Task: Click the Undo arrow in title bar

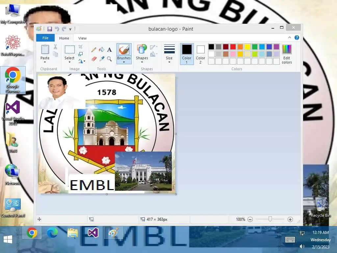Action: [x=57, y=29]
